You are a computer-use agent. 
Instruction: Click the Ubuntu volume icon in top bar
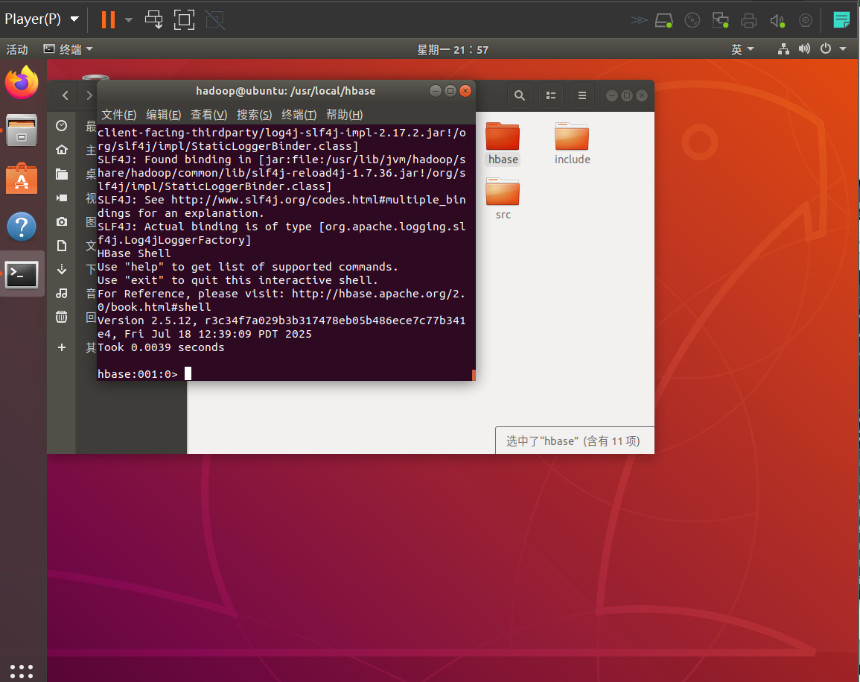click(804, 49)
